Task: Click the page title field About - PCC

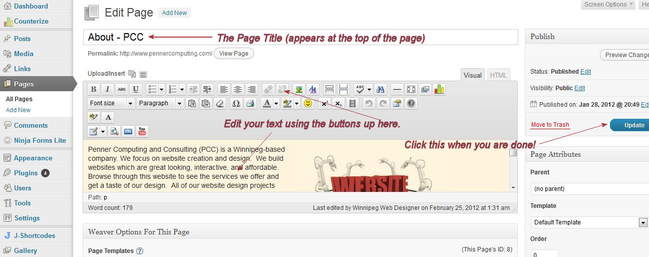Action: tap(300, 37)
